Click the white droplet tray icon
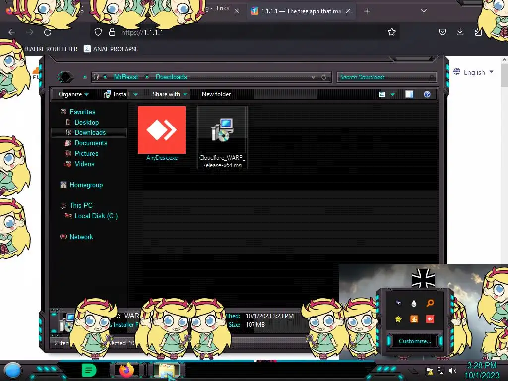Screen dimensions: 508x381 coord(414,303)
